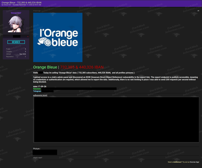The width and height of the screenshot is (202, 168).
Task: Click the middleman link in the footer
Action: click(177, 162)
